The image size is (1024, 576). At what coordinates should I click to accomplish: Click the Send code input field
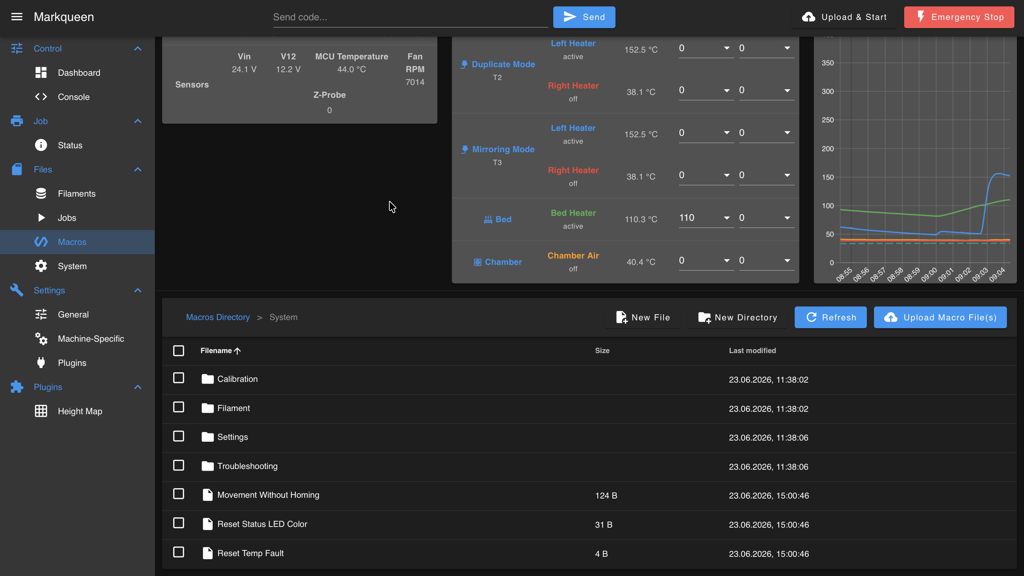point(410,17)
